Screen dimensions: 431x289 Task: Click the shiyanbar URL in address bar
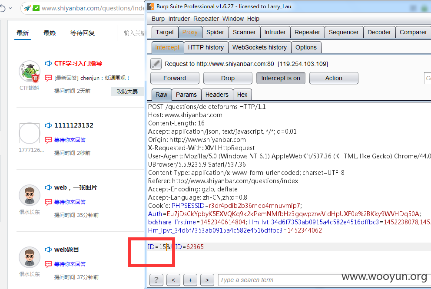[x=93, y=8]
